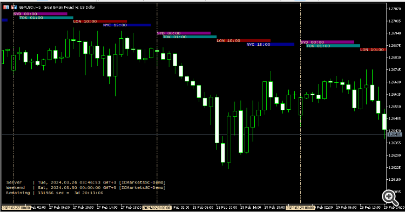Click the 29 Feb 10:00 time label
405x212 pixels.
(x=370, y=207)
